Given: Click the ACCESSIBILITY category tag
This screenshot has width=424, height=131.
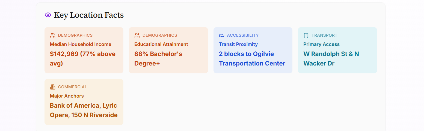Looking at the screenshot, I should [243, 35].
